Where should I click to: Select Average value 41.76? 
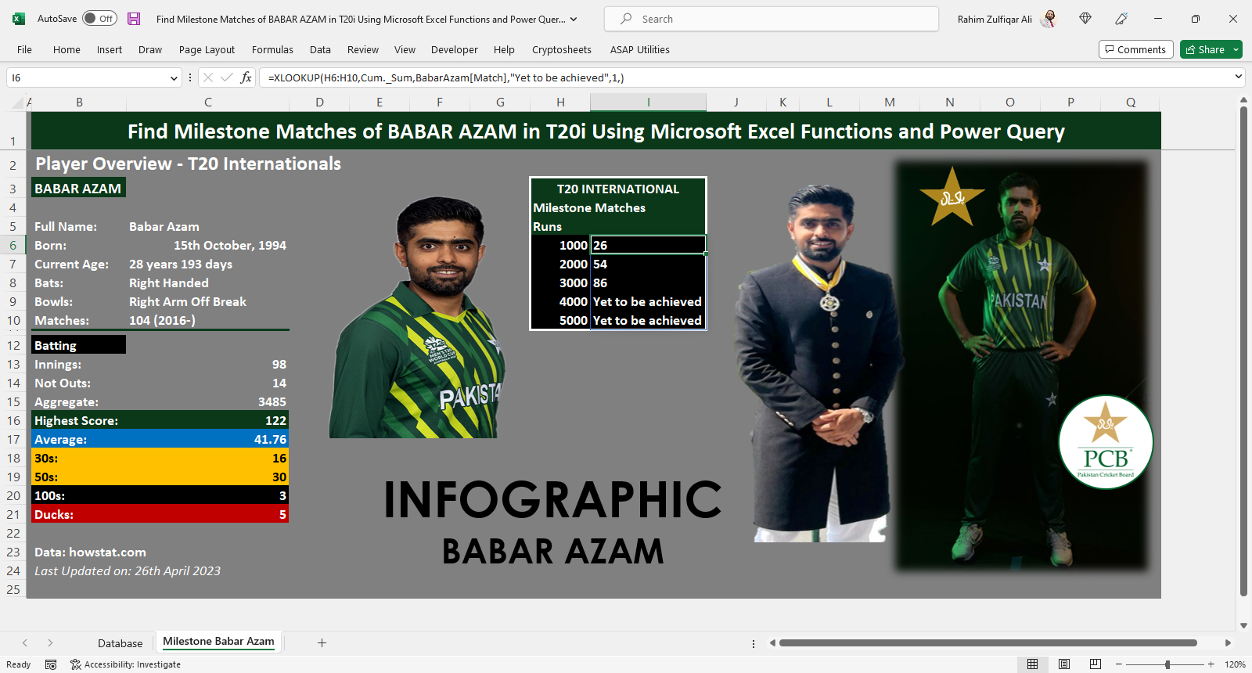tap(207, 439)
